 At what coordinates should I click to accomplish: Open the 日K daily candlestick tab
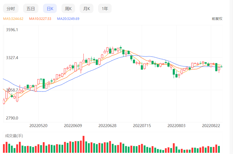coord(50,9)
